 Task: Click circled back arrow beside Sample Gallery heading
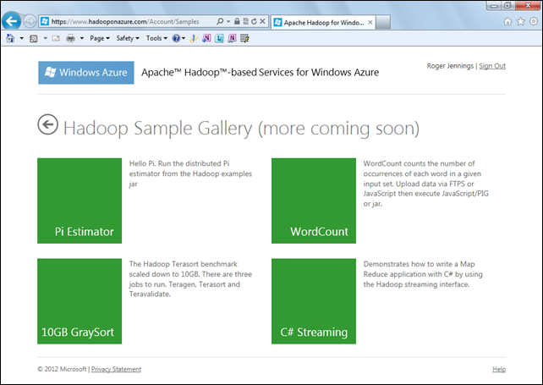click(48, 124)
